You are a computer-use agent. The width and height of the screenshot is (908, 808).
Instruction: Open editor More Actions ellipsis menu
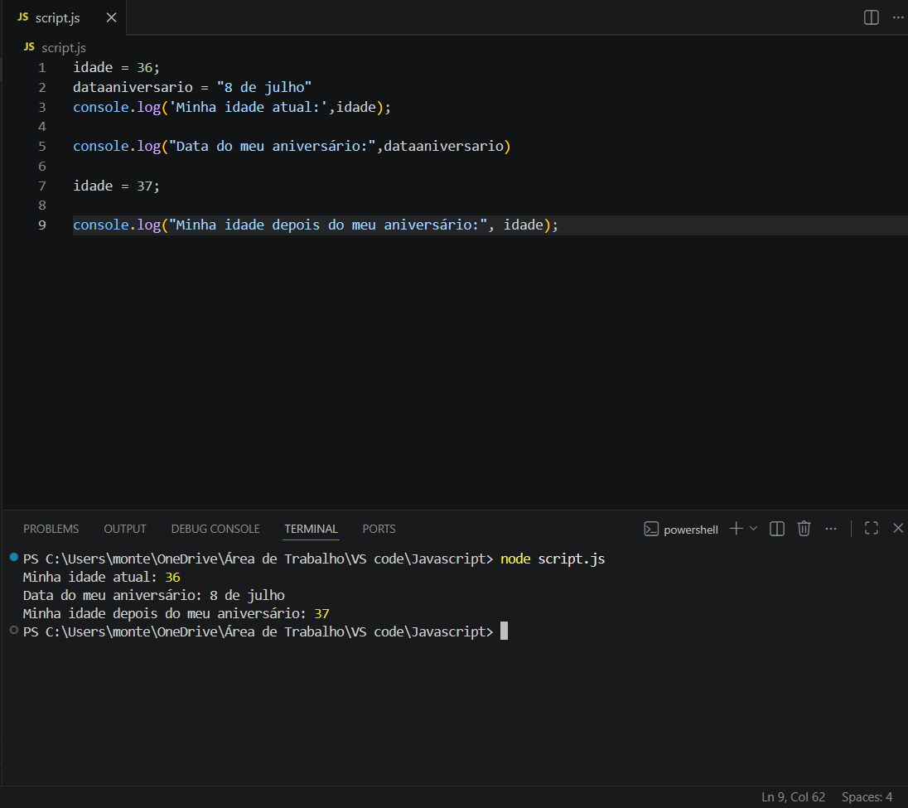(897, 17)
